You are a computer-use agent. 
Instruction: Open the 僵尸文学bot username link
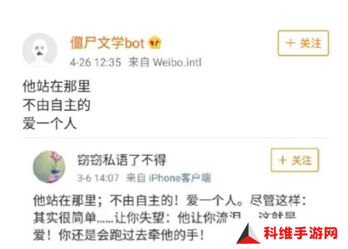point(107,43)
